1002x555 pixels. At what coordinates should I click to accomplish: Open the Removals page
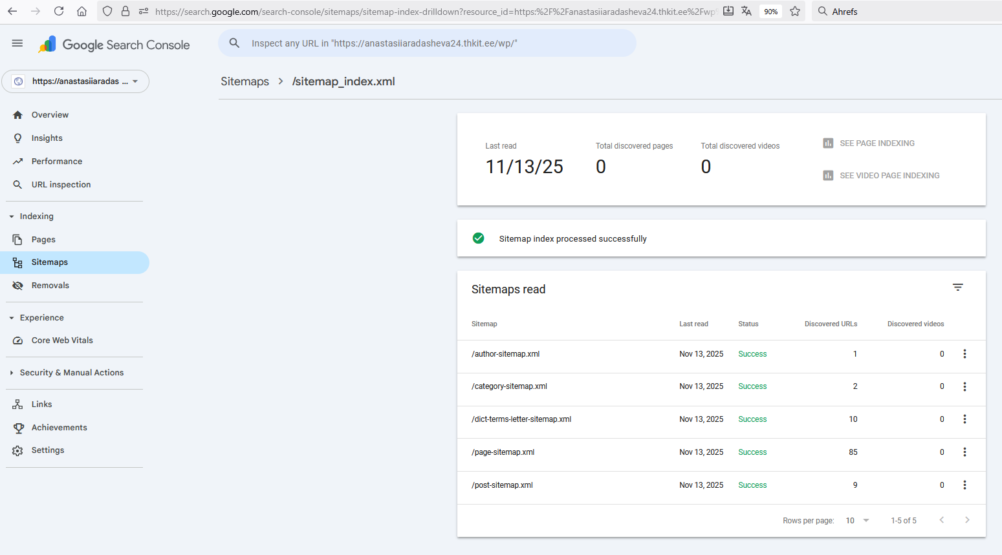click(x=50, y=286)
